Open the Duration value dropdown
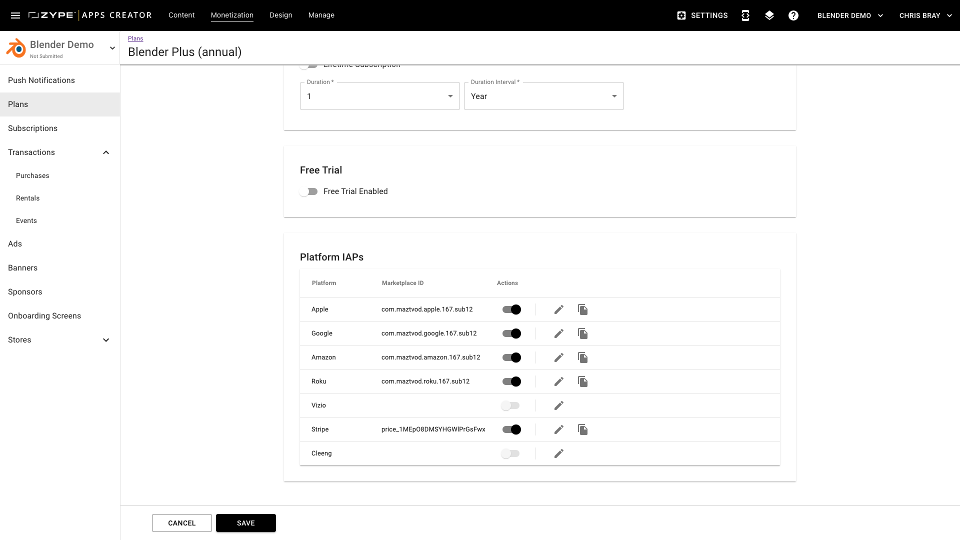 (379, 96)
